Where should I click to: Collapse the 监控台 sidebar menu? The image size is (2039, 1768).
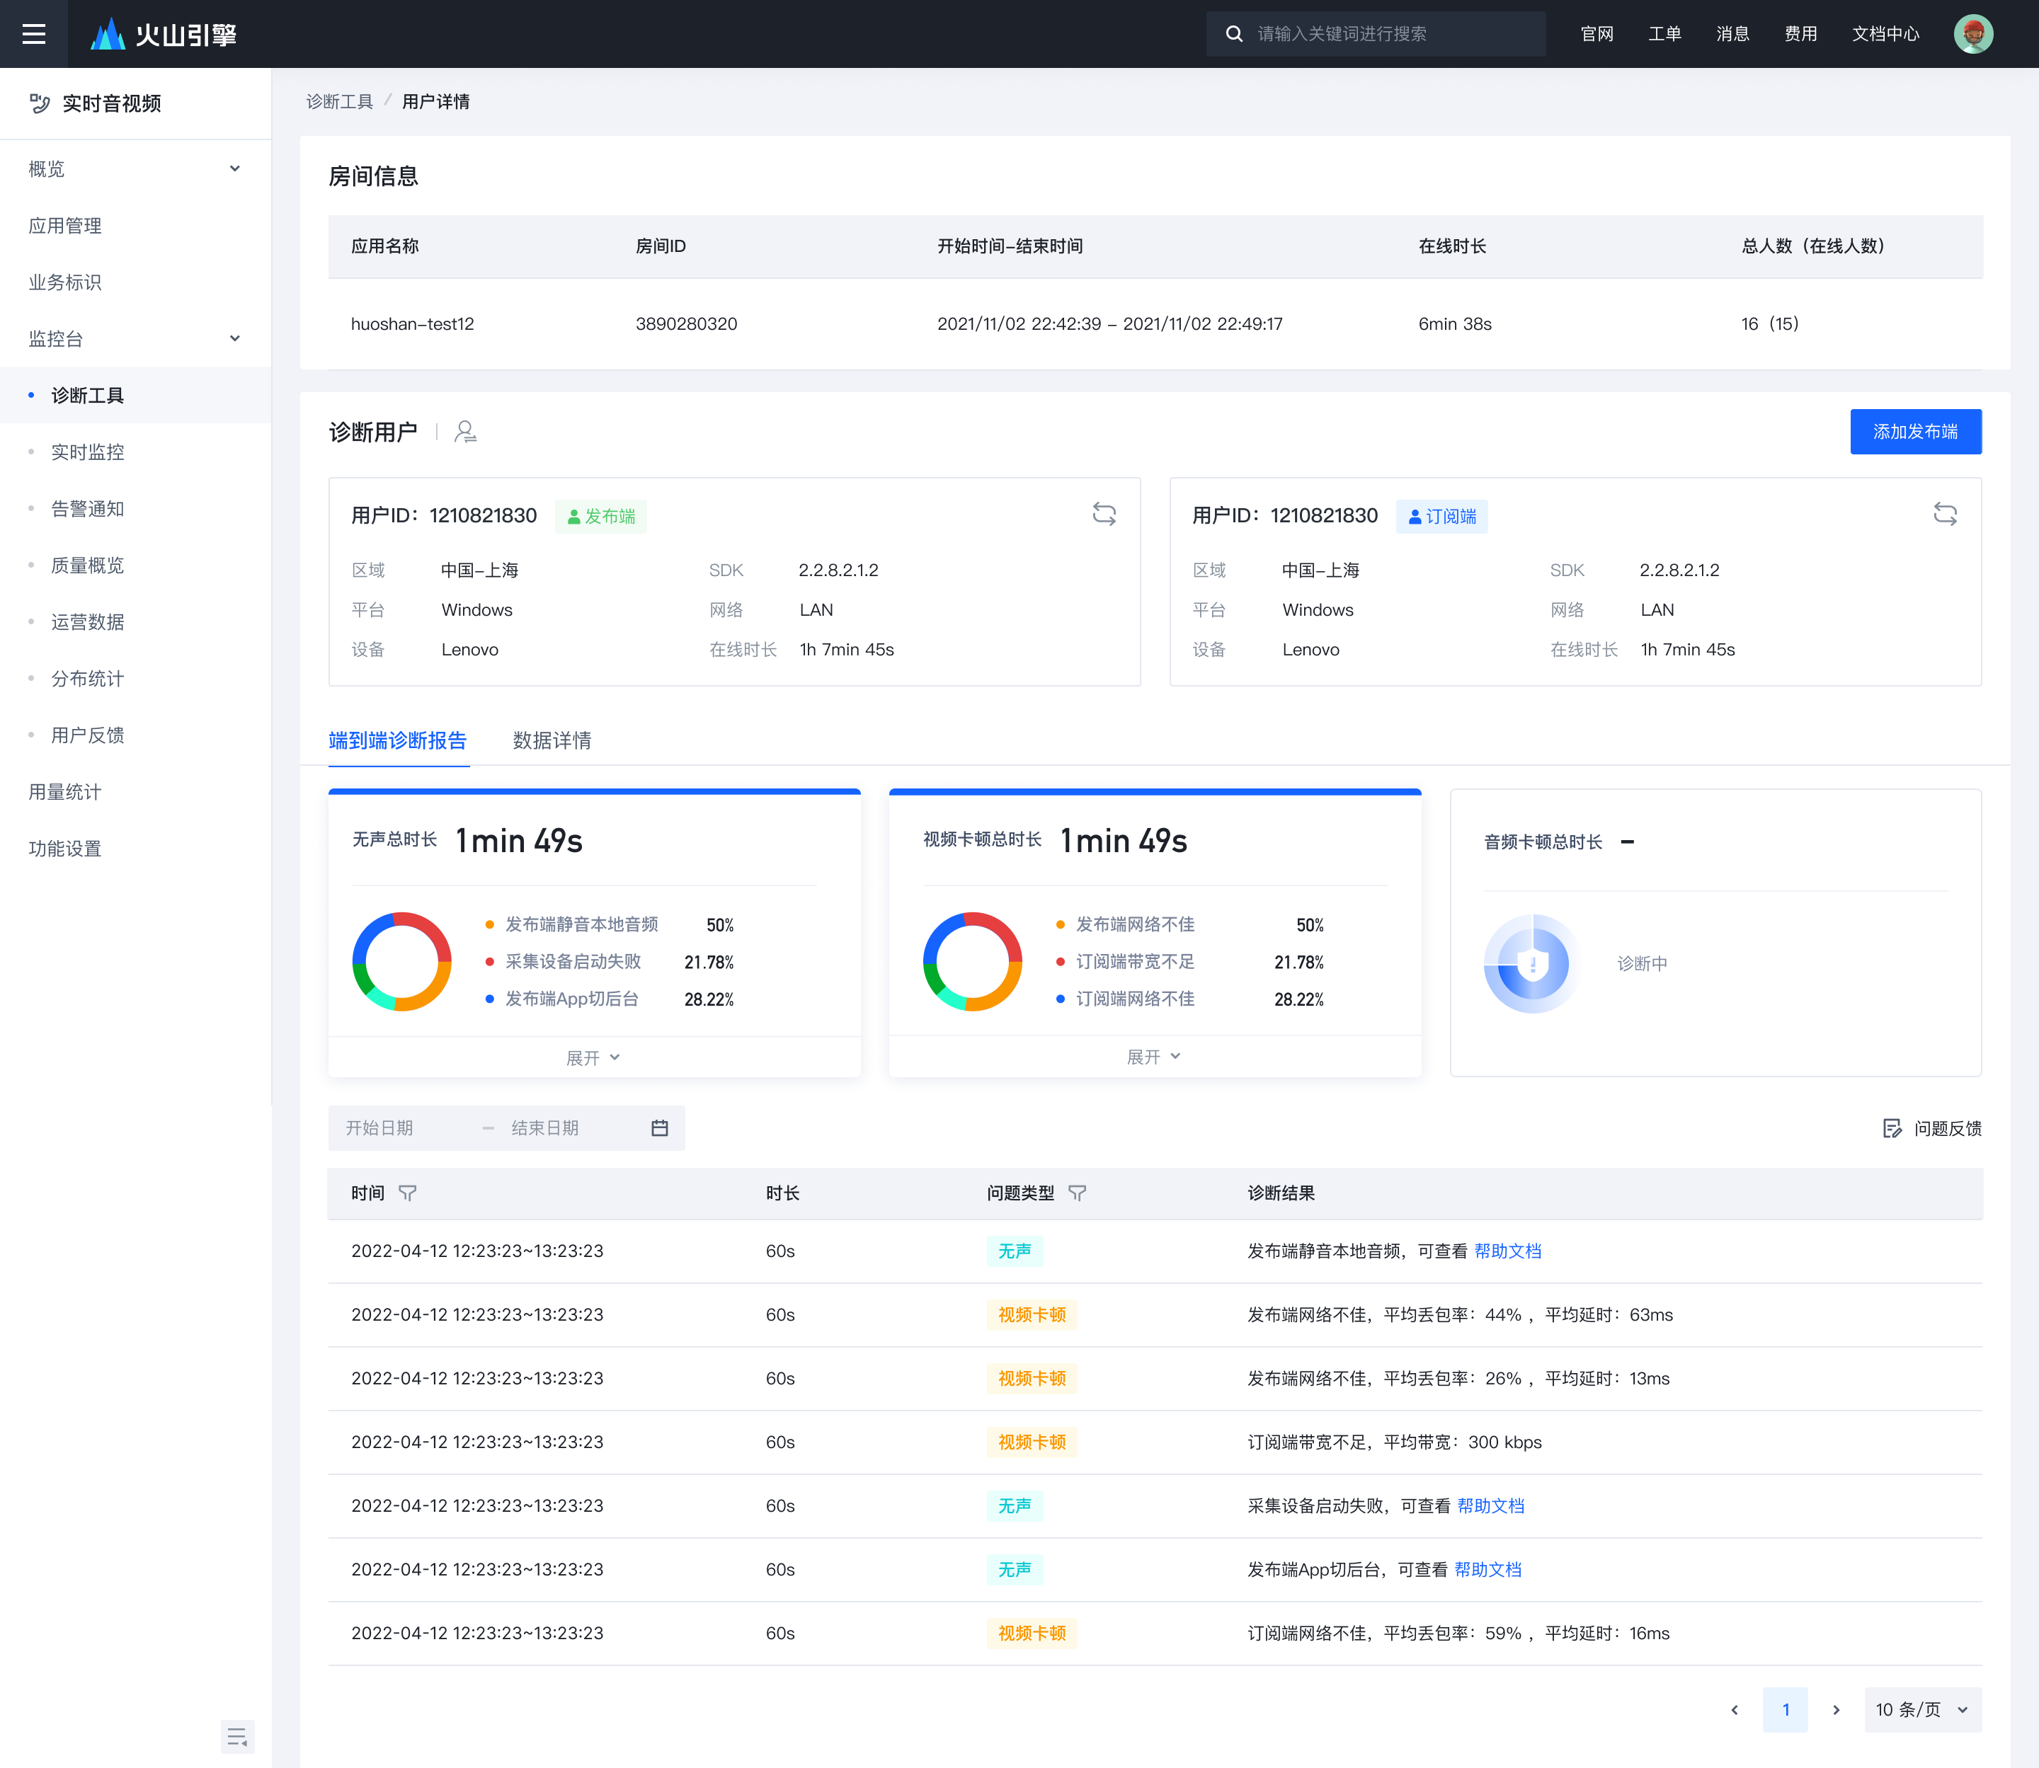pos(135,338)
